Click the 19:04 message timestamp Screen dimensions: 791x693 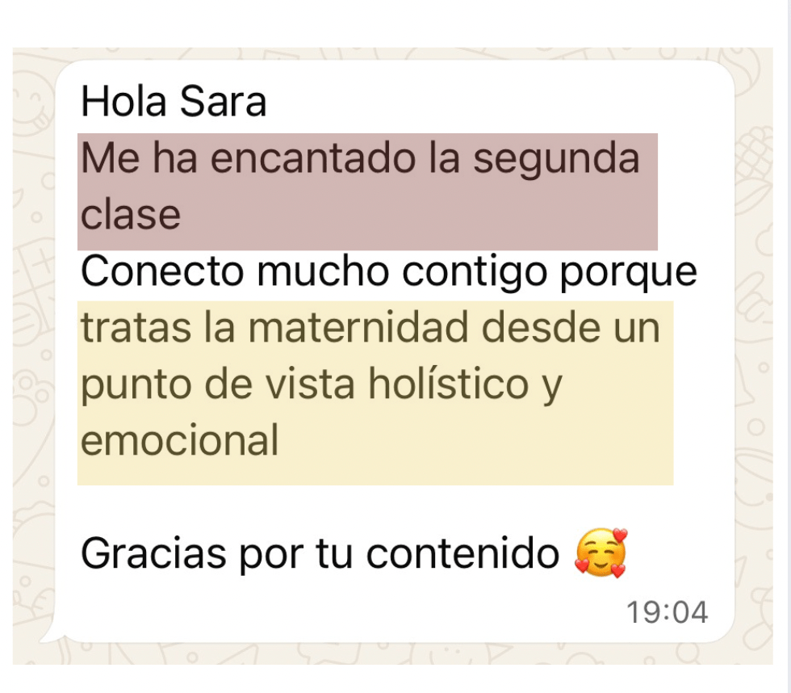click(x=667, y=611)
